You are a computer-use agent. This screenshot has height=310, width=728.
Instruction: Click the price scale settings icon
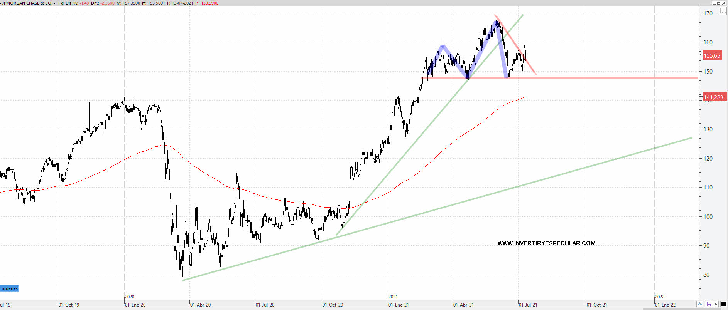click(722, 11)
